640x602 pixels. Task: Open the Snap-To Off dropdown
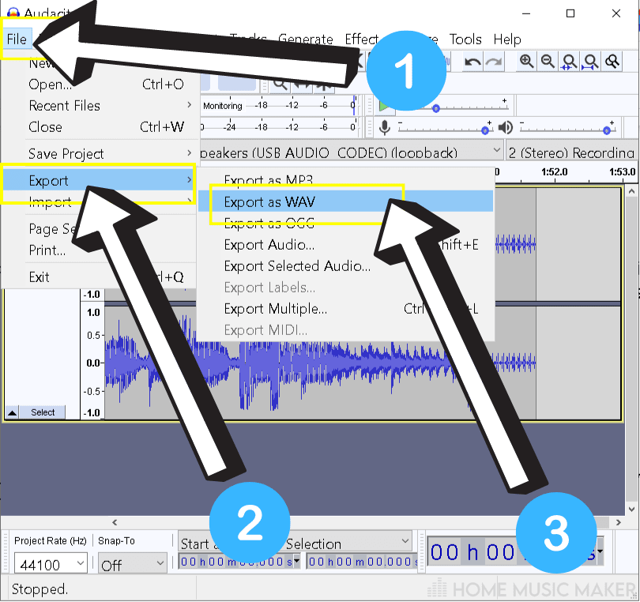[x=132, y=564]
